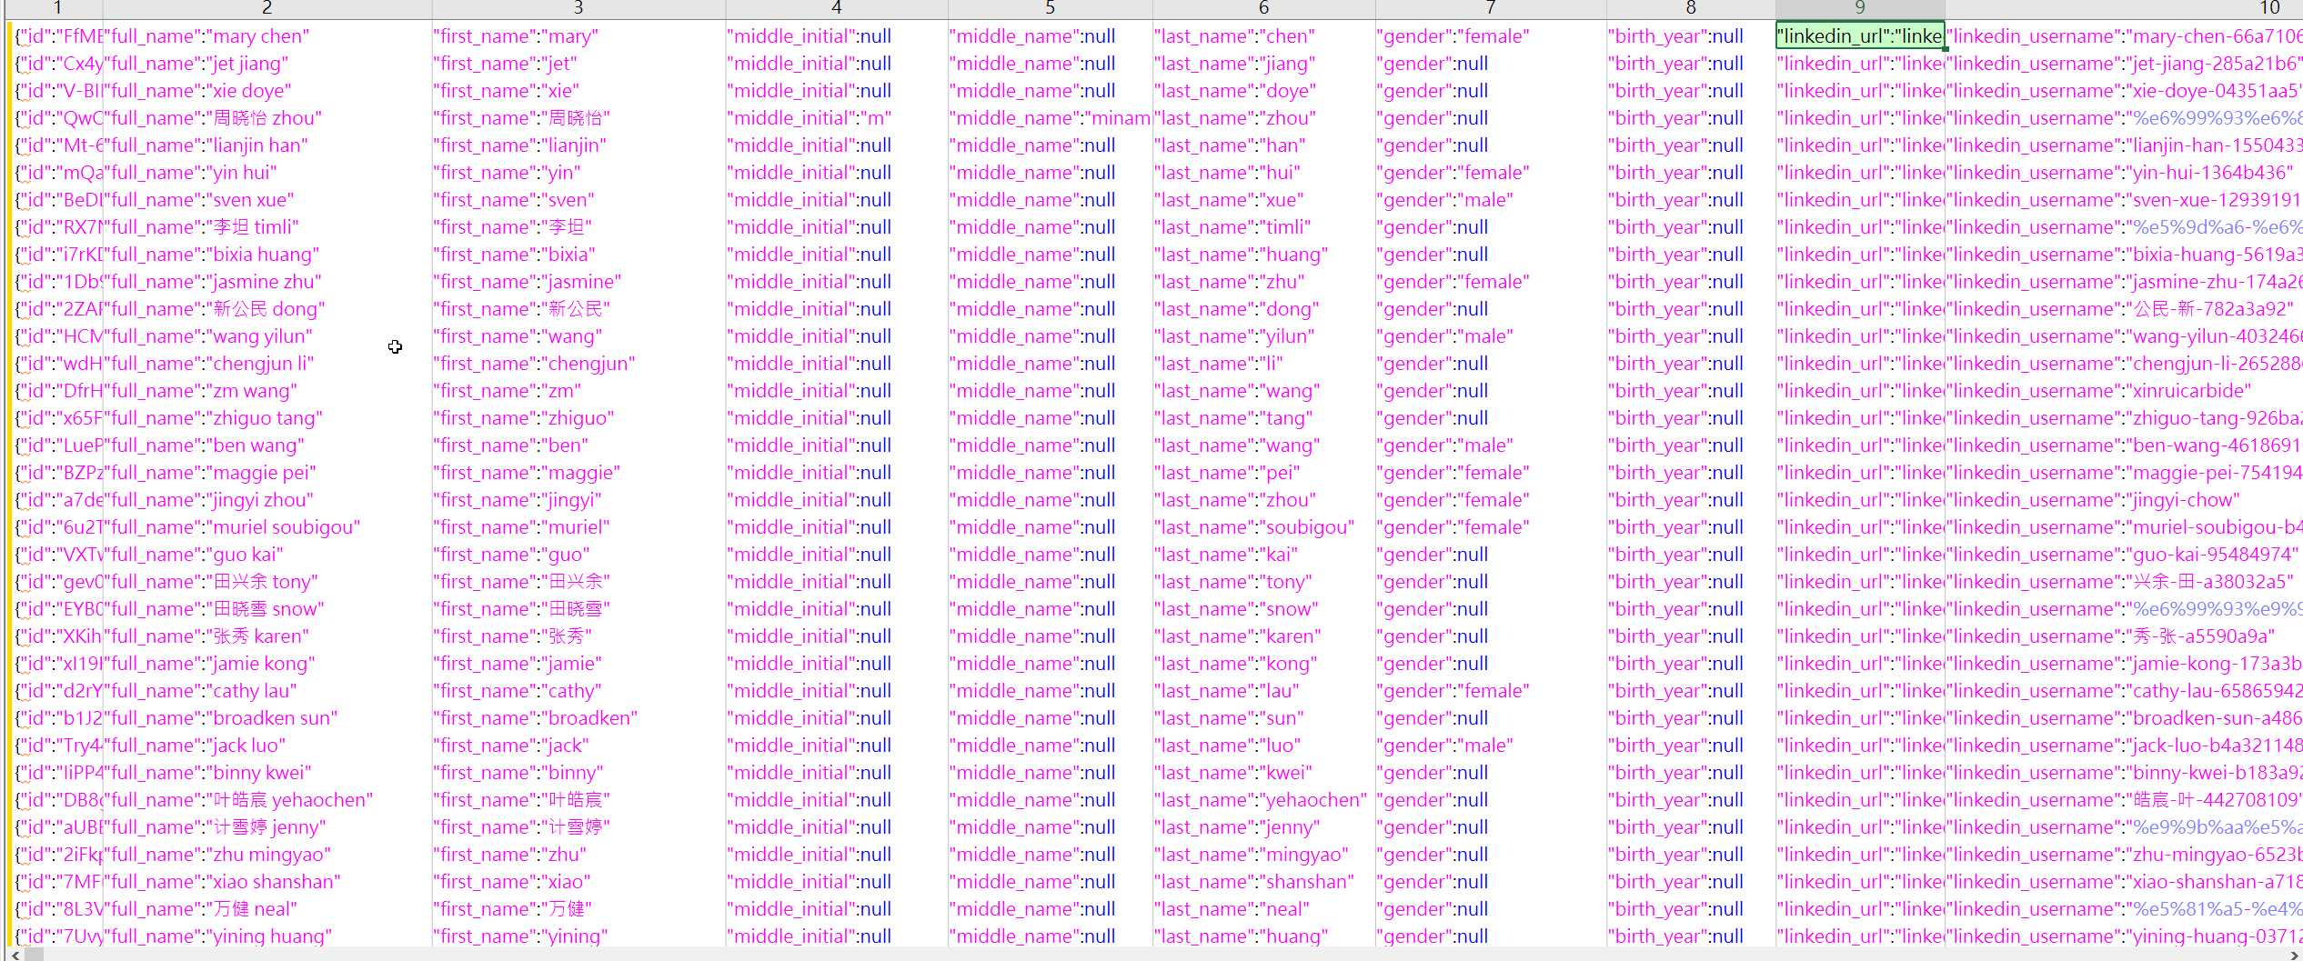
Task: Select the last_name "lau" cell
Action: (1264, 691)
